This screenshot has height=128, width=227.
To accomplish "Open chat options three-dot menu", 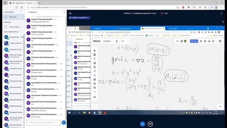I will [x=64, y=12].
